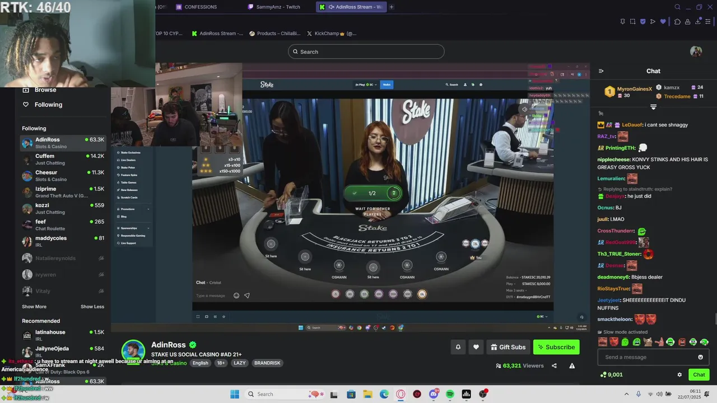
Task: Open Microsoft Edge from the taskbar
Action: click(x=384, y=394)
